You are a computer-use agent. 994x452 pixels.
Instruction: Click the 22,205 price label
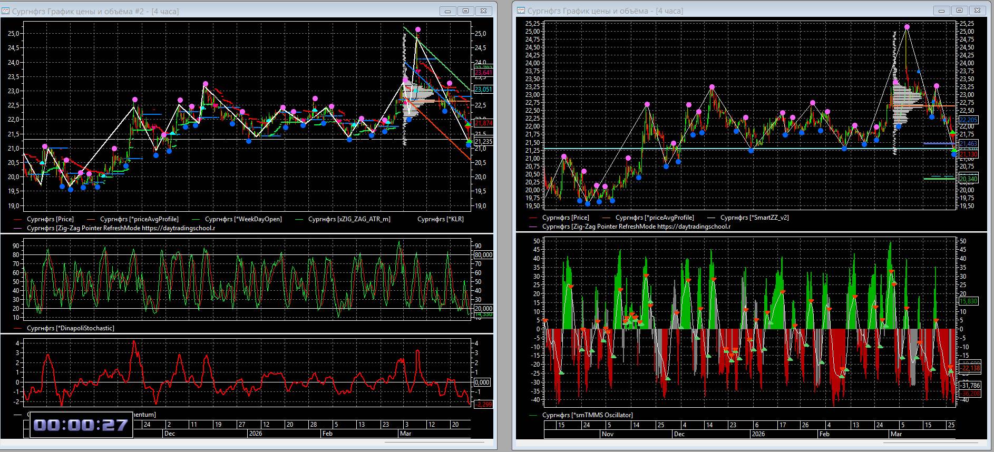969,120
